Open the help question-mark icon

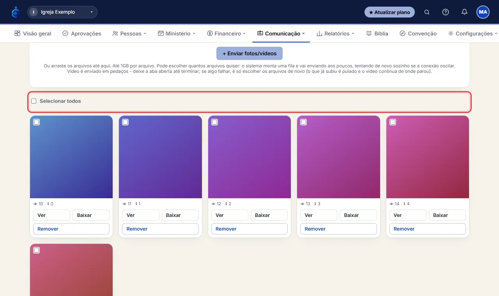(446, 12)
